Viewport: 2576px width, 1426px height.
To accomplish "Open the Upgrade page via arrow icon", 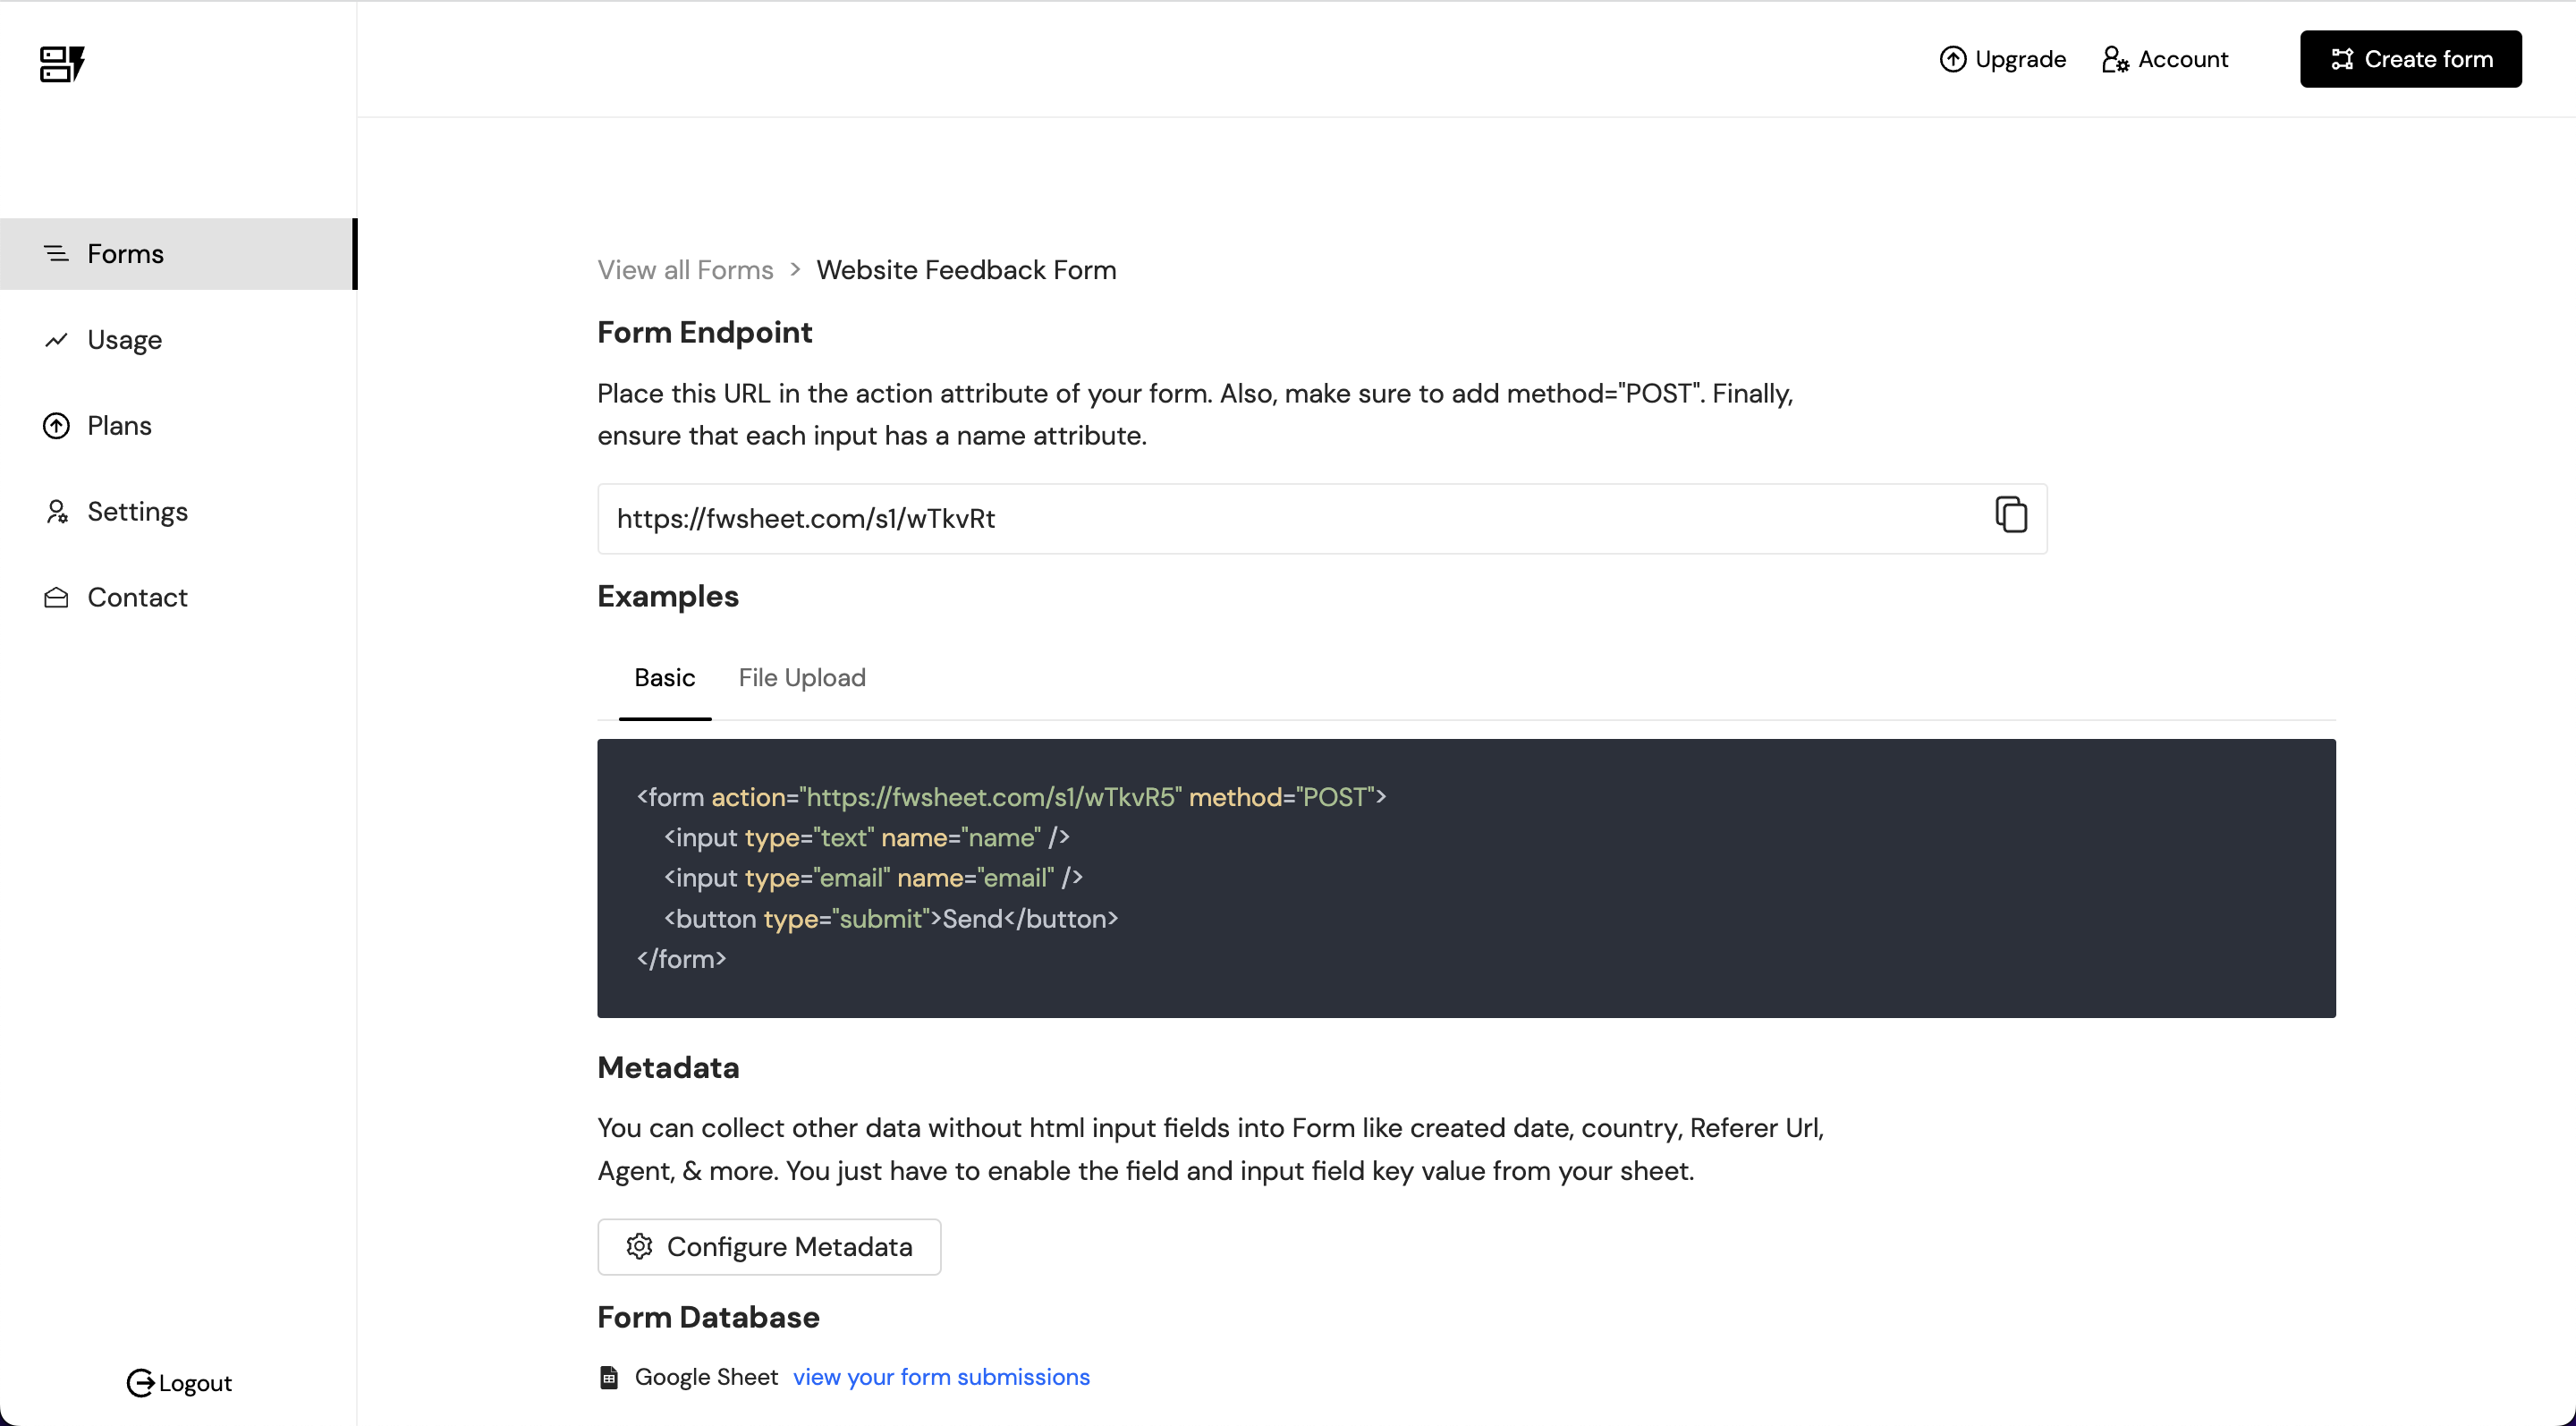I will (x=1954, y=58).
